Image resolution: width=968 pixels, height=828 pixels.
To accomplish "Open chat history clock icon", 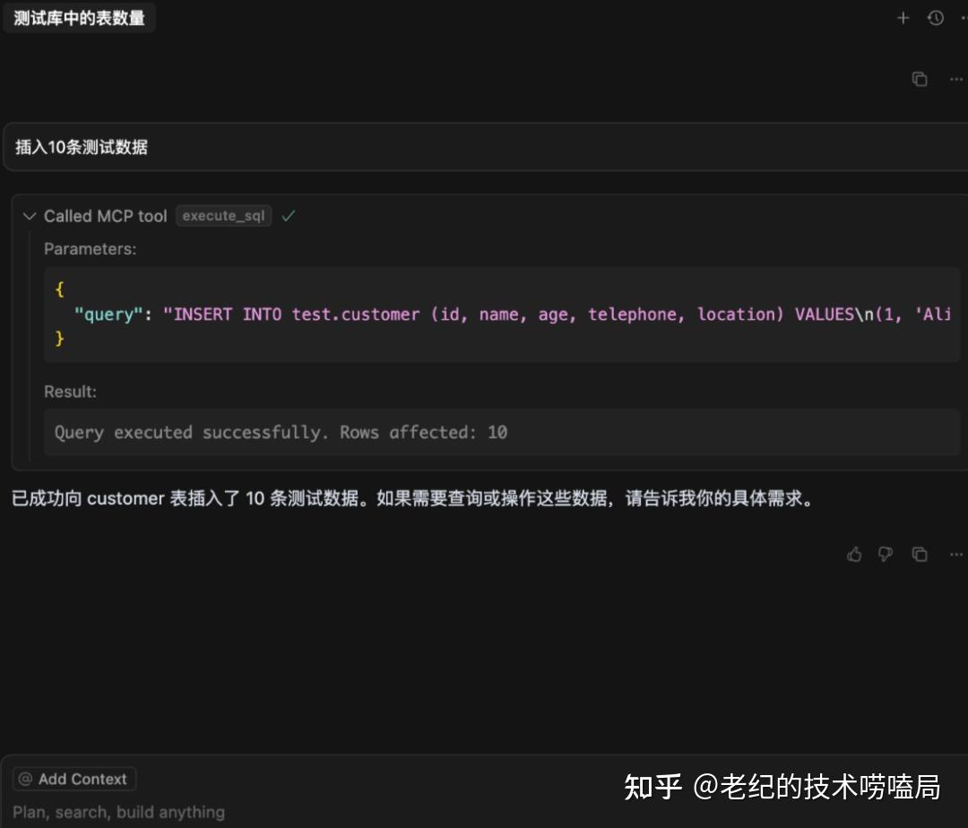I will click(x=936, y=18).
